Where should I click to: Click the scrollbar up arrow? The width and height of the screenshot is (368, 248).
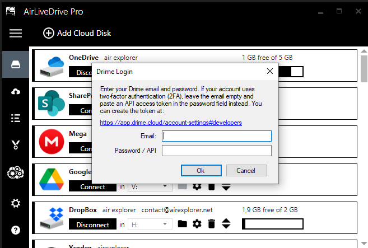click(364, 51)
